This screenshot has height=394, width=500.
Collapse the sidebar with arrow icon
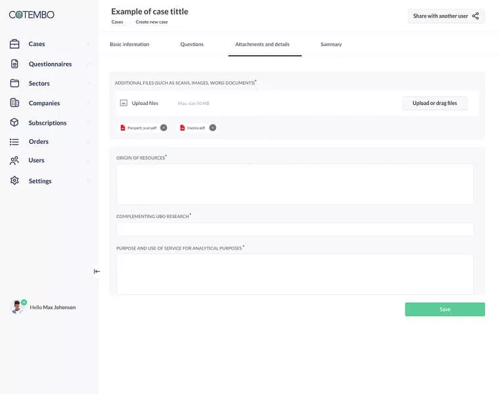[x=97, y=271]
